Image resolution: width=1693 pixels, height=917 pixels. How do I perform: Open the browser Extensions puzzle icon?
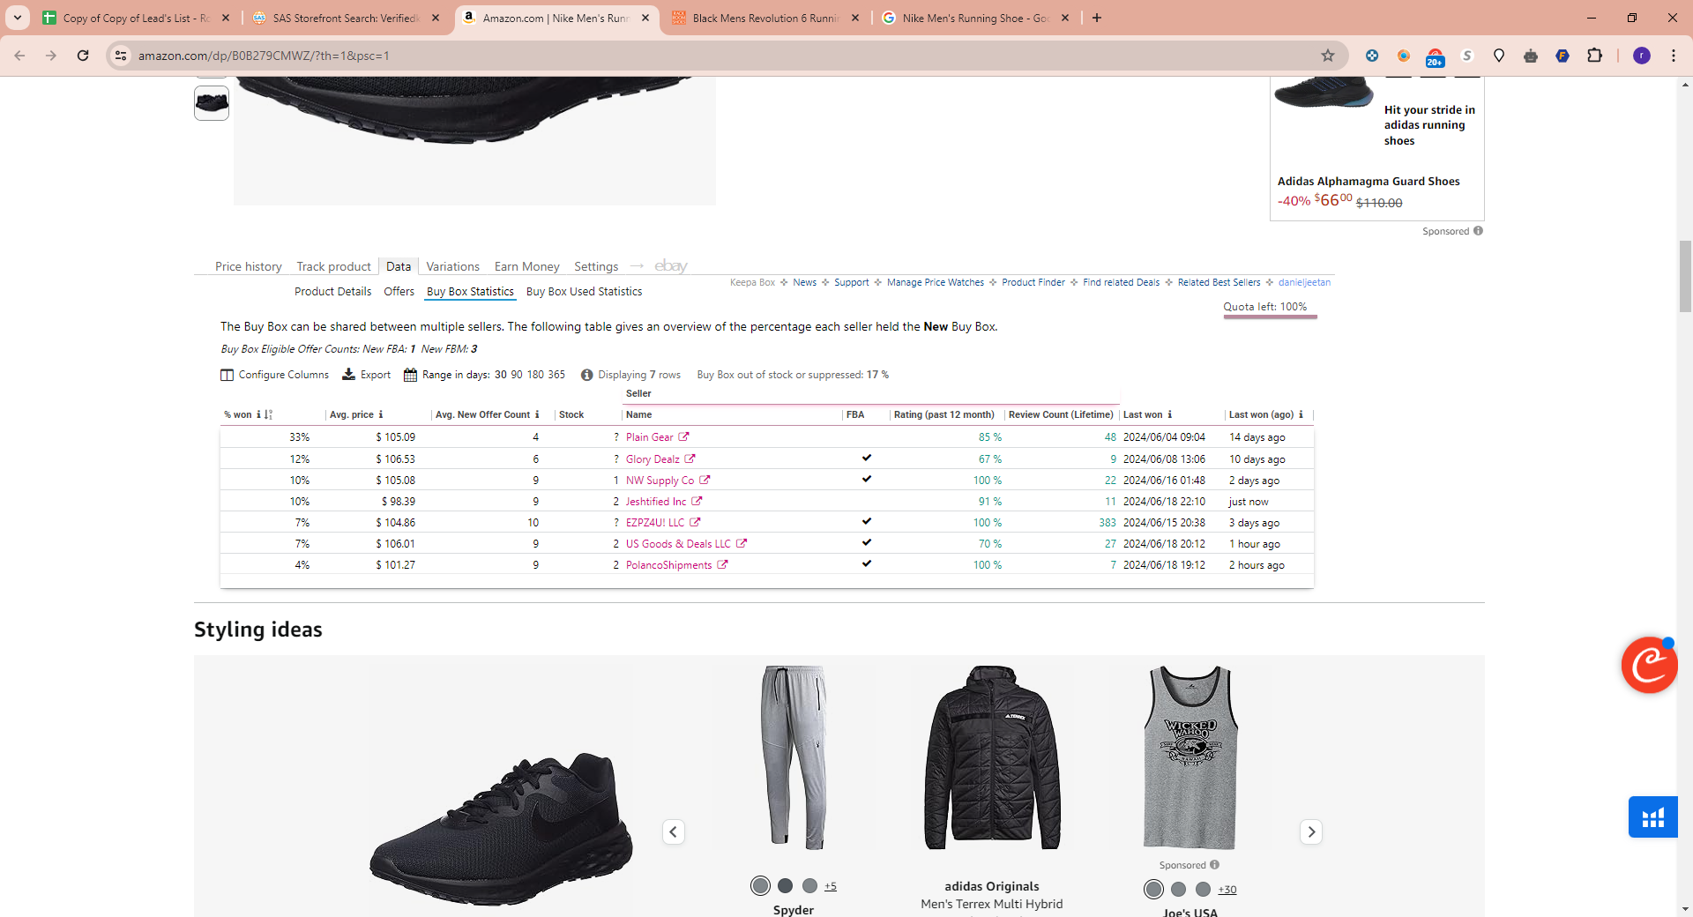pos(1594,56)
